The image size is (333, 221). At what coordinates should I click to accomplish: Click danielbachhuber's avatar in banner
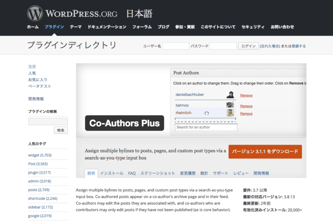point(230,95)
